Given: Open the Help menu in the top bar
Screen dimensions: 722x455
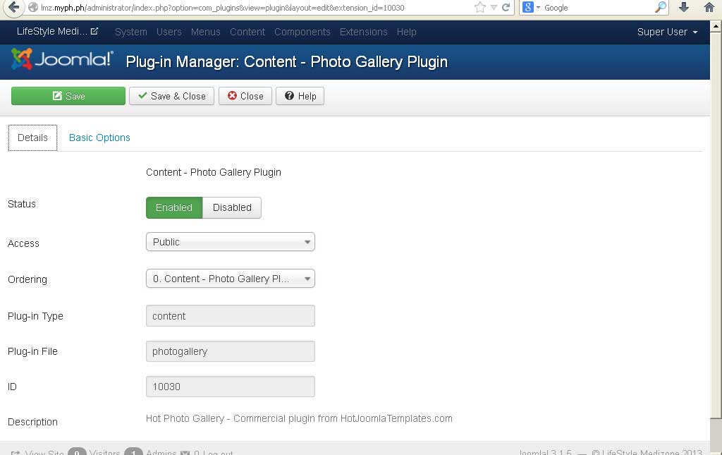Looking at the screenshot, I should point(407,32).
